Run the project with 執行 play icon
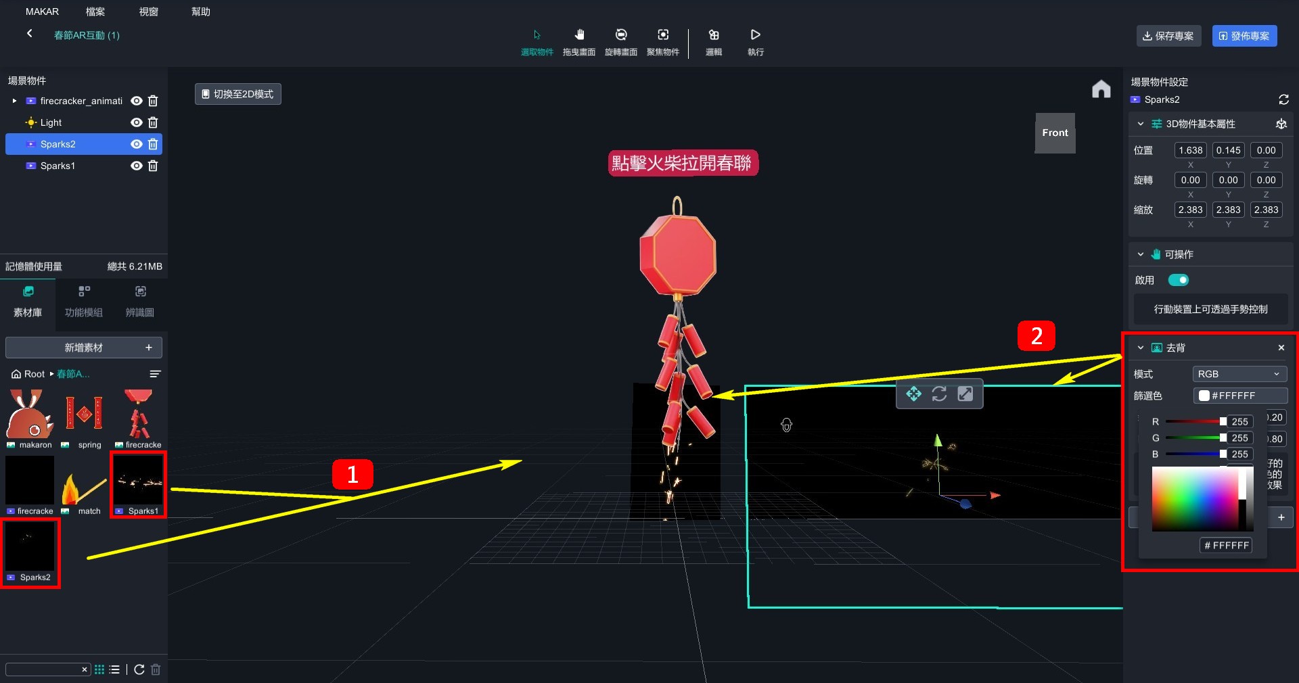Viewport: 1299px width, 683px height. point(755,41)
